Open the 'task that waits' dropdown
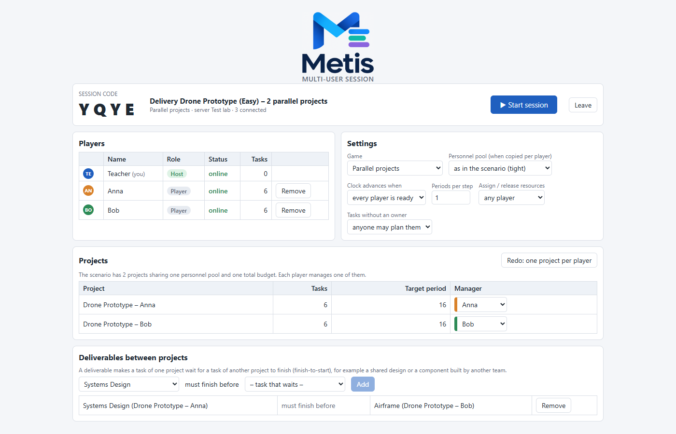The height and width of the screenshot is (434, 676). pos(295,384)
